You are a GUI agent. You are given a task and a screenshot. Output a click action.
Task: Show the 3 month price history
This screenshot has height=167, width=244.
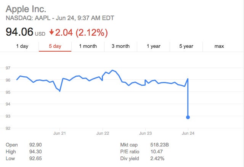click(120, 46)
